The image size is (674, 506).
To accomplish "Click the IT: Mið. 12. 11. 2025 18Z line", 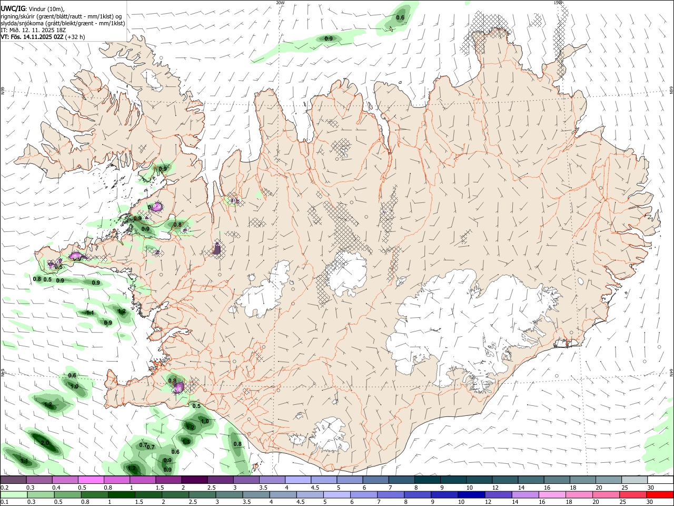I will tap(33, 30).
